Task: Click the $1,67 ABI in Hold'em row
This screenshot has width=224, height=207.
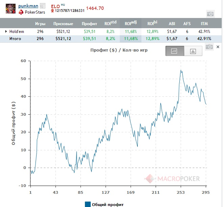Action: pos(172,32)
